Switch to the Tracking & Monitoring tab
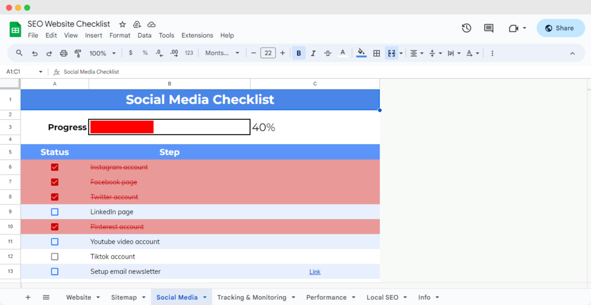This screenshot has height=305, width=591. [252, 297]
